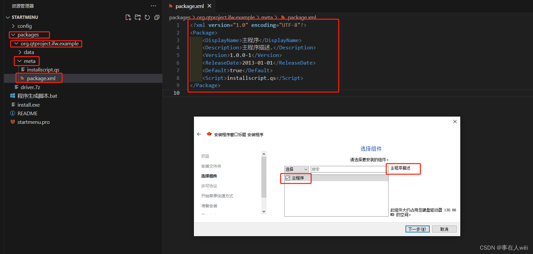The width and height of the screenshot is (533, 254).
Task: Click the New Folder icon in explorer header
Action: click(x=137, y=17)
